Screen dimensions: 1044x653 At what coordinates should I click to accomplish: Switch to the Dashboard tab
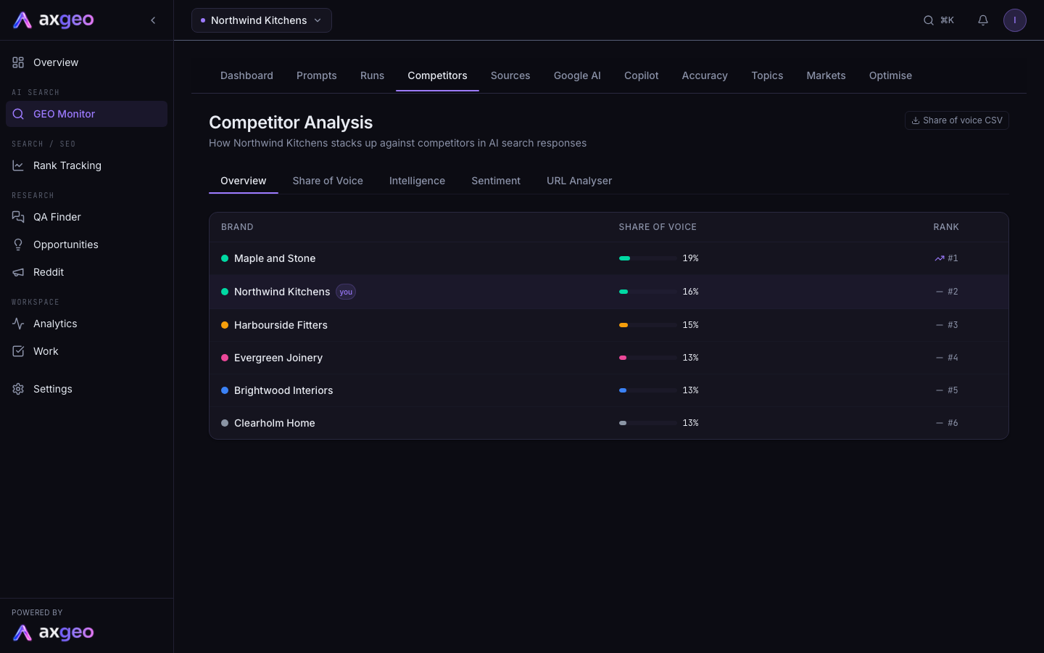(246, 75)
